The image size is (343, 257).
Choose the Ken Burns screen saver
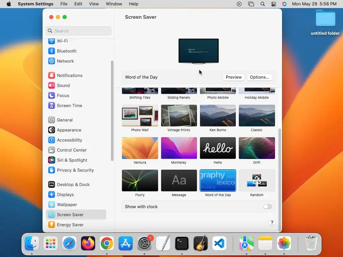pos(218,115)
